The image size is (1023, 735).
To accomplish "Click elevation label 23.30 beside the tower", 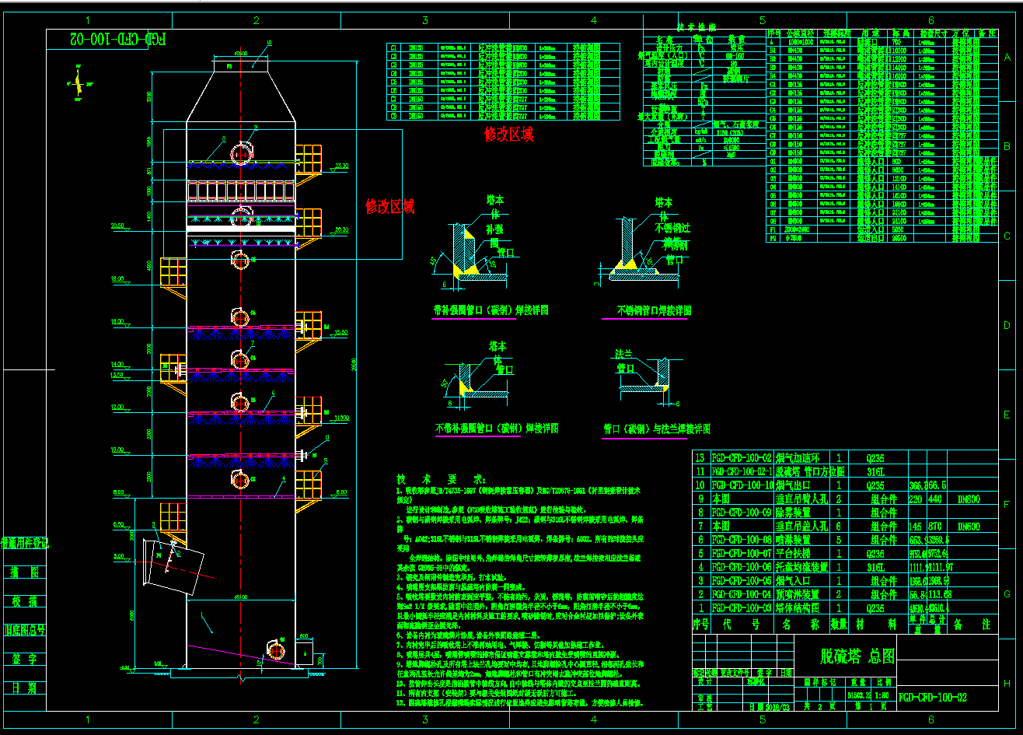I will pos(341,166).
